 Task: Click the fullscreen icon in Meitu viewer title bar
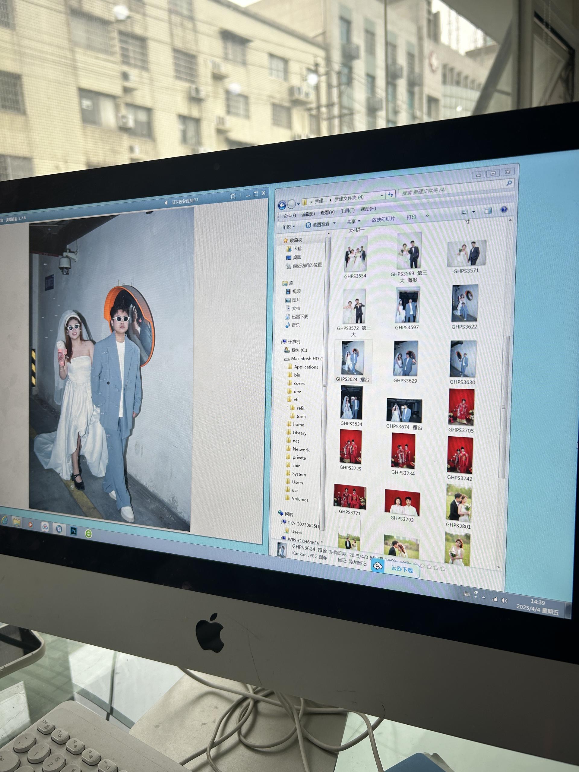[x=233, y=197]
